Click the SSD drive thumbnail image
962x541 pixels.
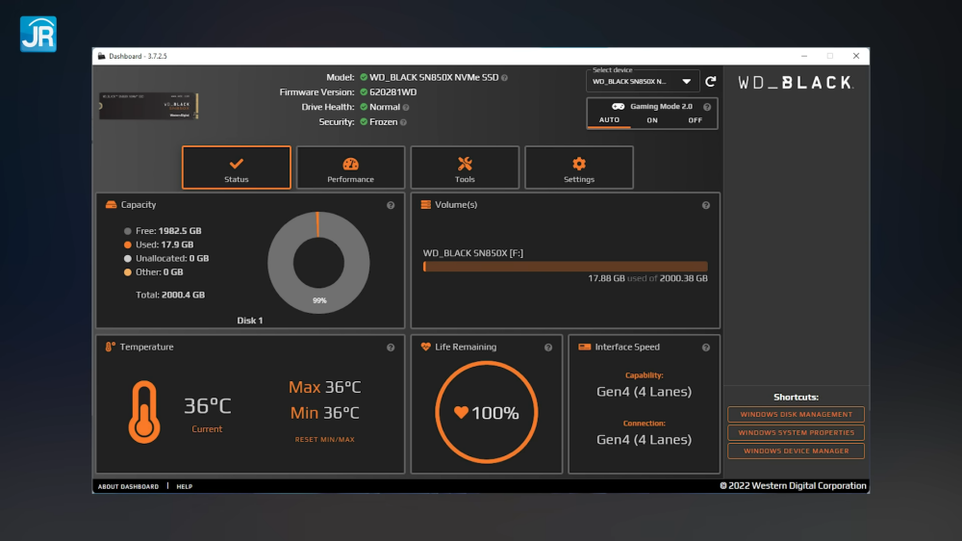[x=148, y=105]
